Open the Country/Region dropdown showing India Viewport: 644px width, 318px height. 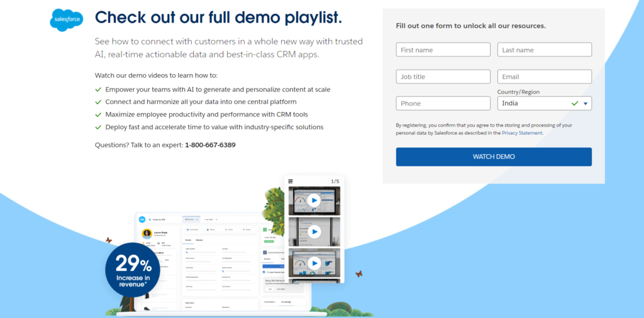click(x=545, y=103)
